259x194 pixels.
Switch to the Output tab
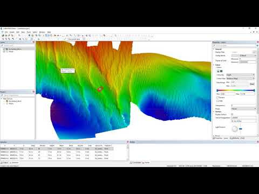pyautogui.click(x=5, y=163)
